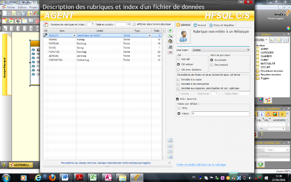Click the green plus add rubrique icon
Screen dimensions: 291x182
tap(170, 31)
